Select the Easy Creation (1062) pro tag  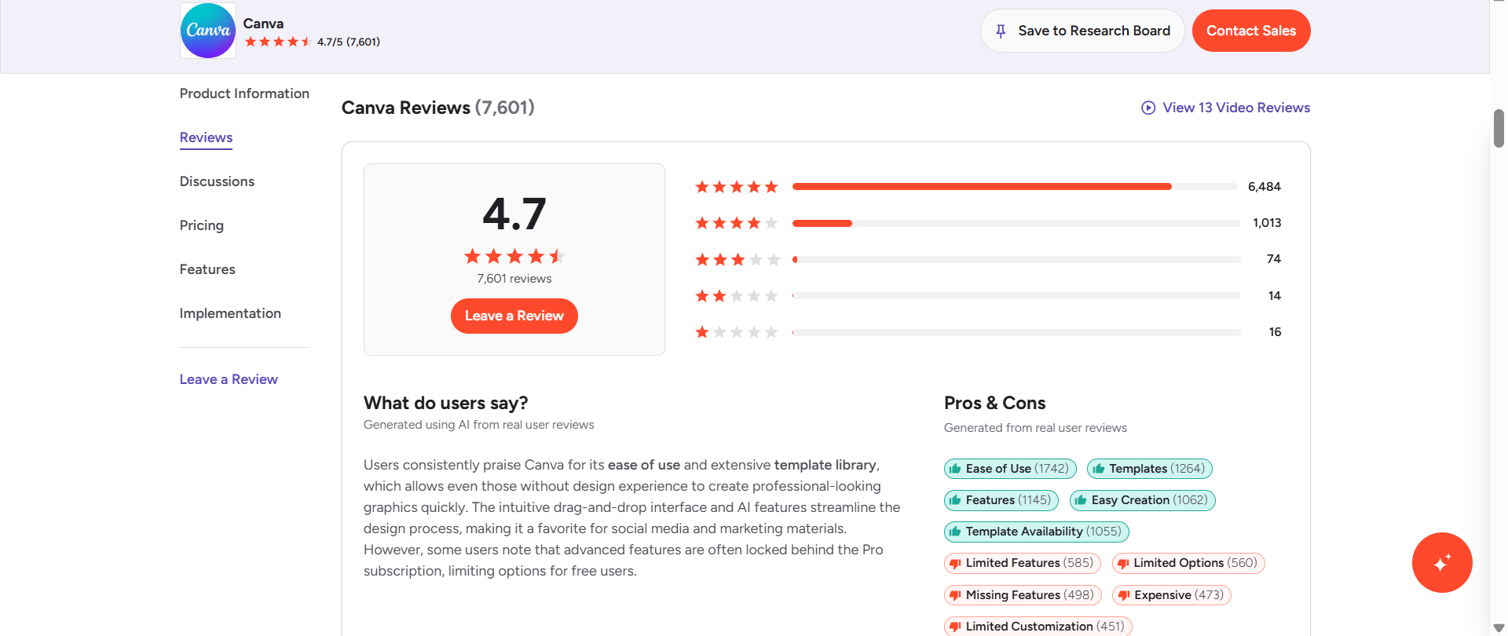(1142, 500)
